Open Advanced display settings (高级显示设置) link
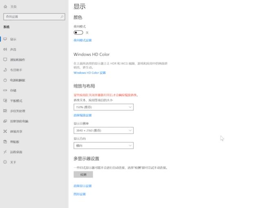This screenshot has height=208, width=256. click(x=83, y=186)
